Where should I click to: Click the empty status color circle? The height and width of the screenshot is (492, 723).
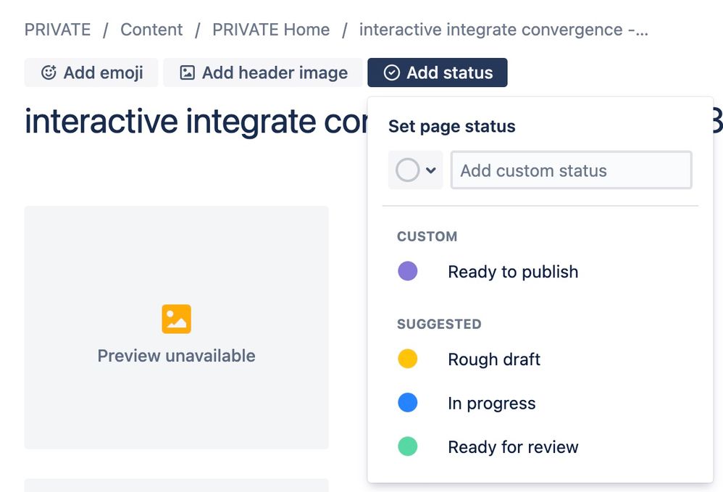[x=407, y=170]
